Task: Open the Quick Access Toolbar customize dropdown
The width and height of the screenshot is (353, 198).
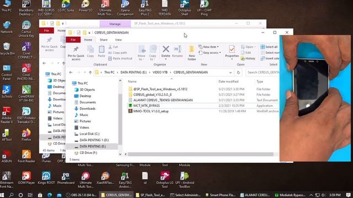Action: pyautogui.click(x=89, y=33)
